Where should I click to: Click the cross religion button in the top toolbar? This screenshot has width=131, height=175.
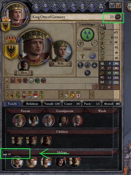pos(92,7)
